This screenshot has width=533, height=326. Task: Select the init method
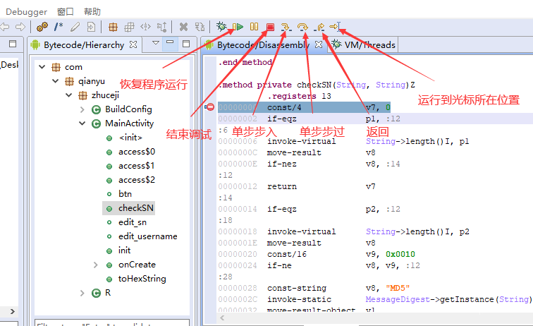[124, 250]
